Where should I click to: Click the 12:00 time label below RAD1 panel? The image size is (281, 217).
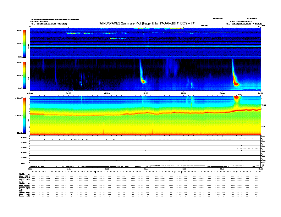click(145, 93)
